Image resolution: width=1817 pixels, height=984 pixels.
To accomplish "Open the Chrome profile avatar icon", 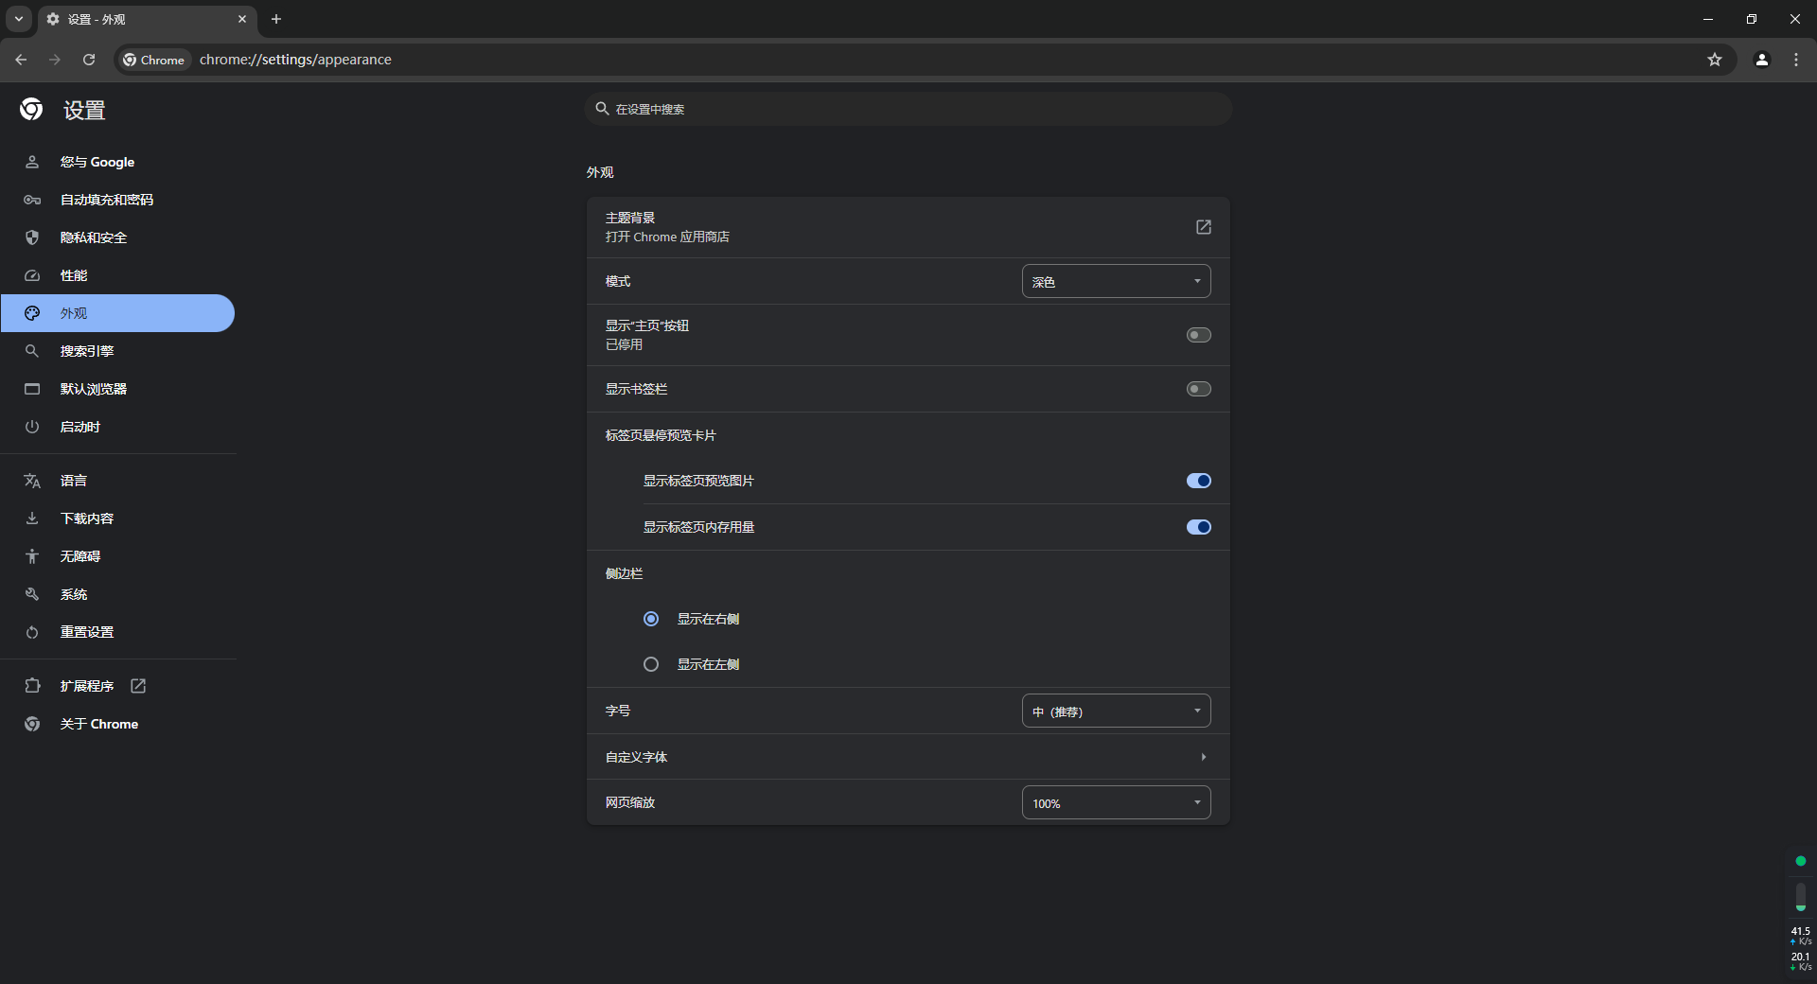I will coord(1761,59).
